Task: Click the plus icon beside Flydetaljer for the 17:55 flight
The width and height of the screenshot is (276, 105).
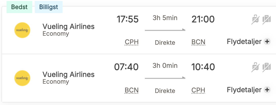Action: (x=267, y=42)
